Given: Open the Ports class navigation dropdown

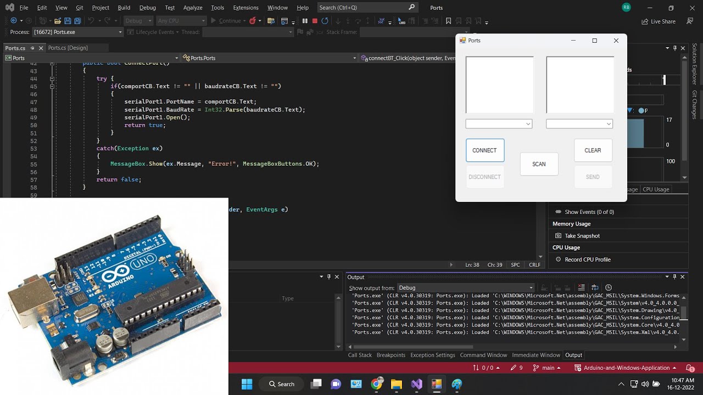Looking at the screenshot, I should click(x=92, y=58).
